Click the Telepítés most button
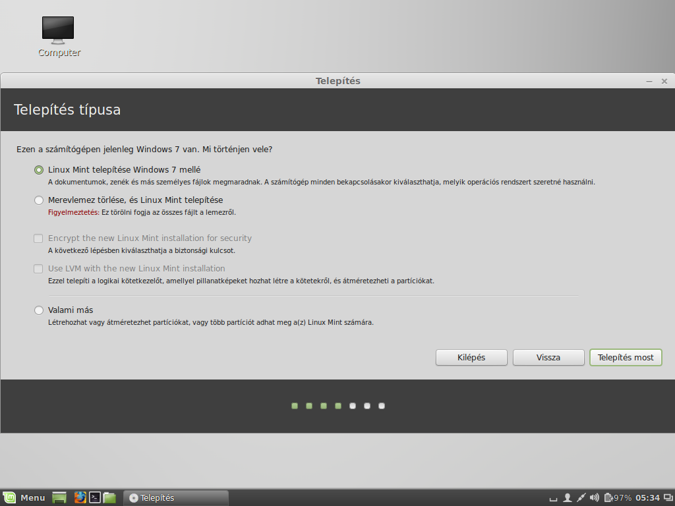This screenshot has height=506, width=675. (626, 358)
